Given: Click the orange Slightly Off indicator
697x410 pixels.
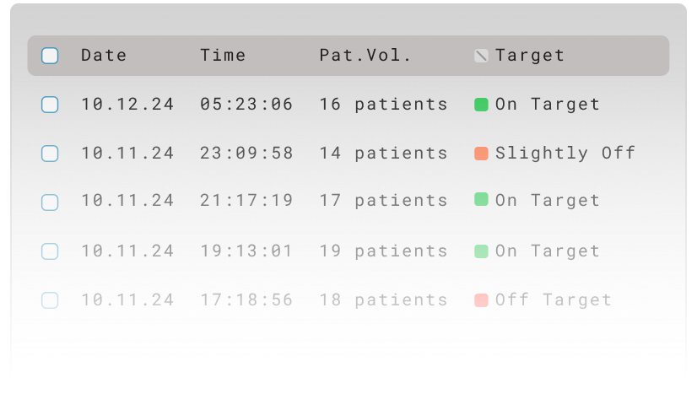Looking at the screenshot, I should [481, 154].
